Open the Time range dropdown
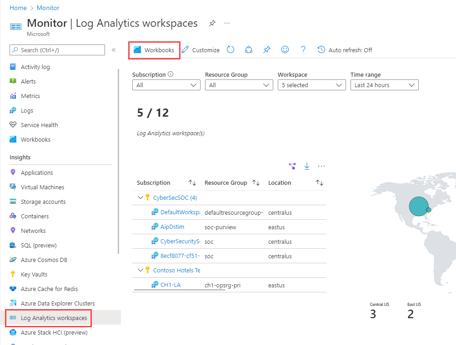Viewport: 456px width, 345px height. pos(384,85)
